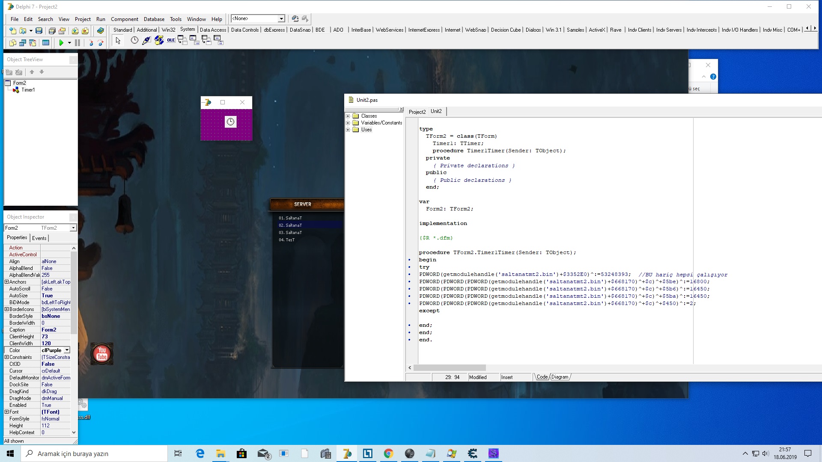The height and width of the screenshot is (462, 822).
Task: Click the Step Over debug icon
Action: point(101,43)
